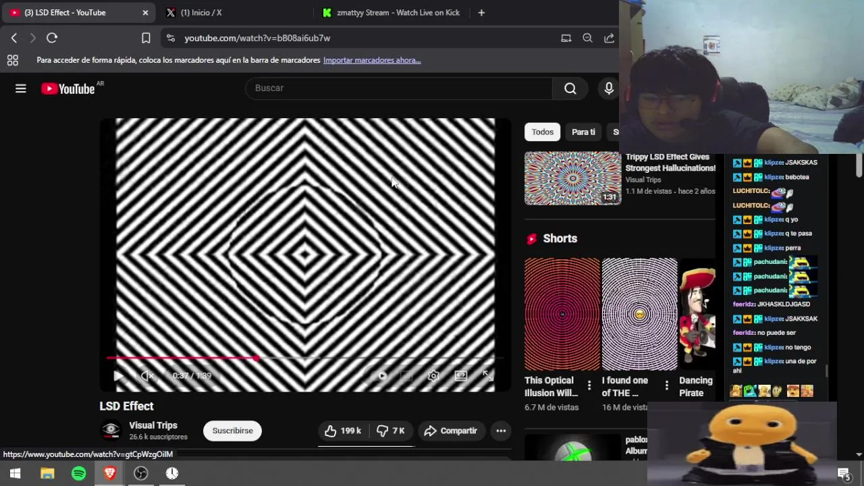Open File Explorer from taskbar
The image size is (864, 486).
click(47, 474)
